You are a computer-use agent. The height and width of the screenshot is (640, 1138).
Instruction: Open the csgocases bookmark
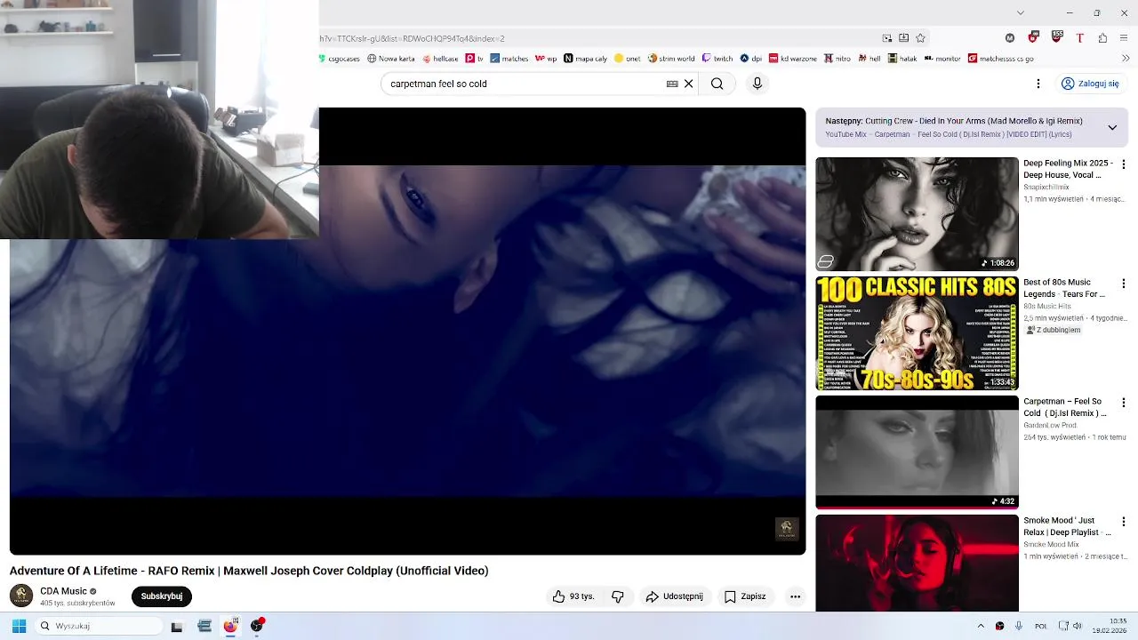click(341, 59)
